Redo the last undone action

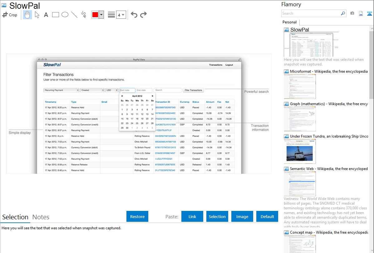click(x=143, y=15)
